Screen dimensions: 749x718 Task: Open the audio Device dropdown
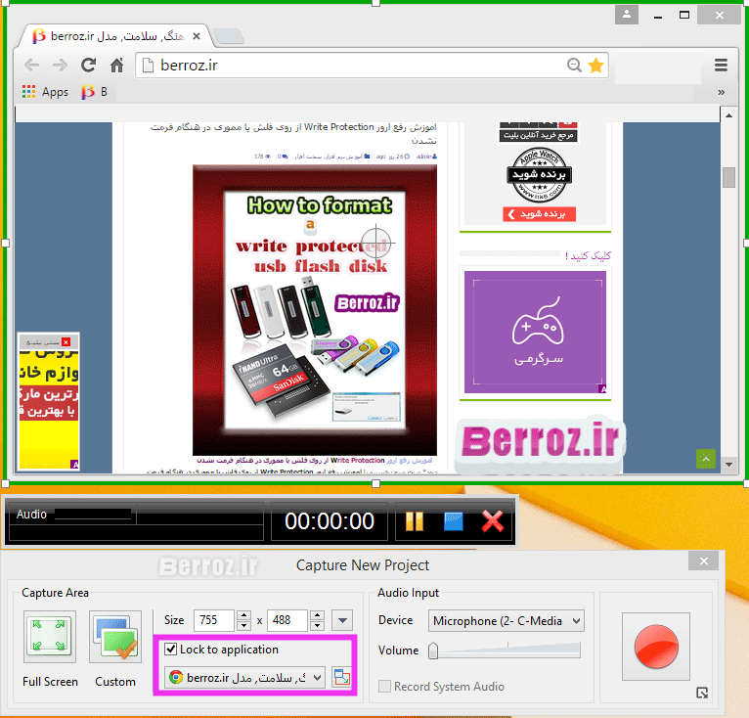tap(506, 621)
